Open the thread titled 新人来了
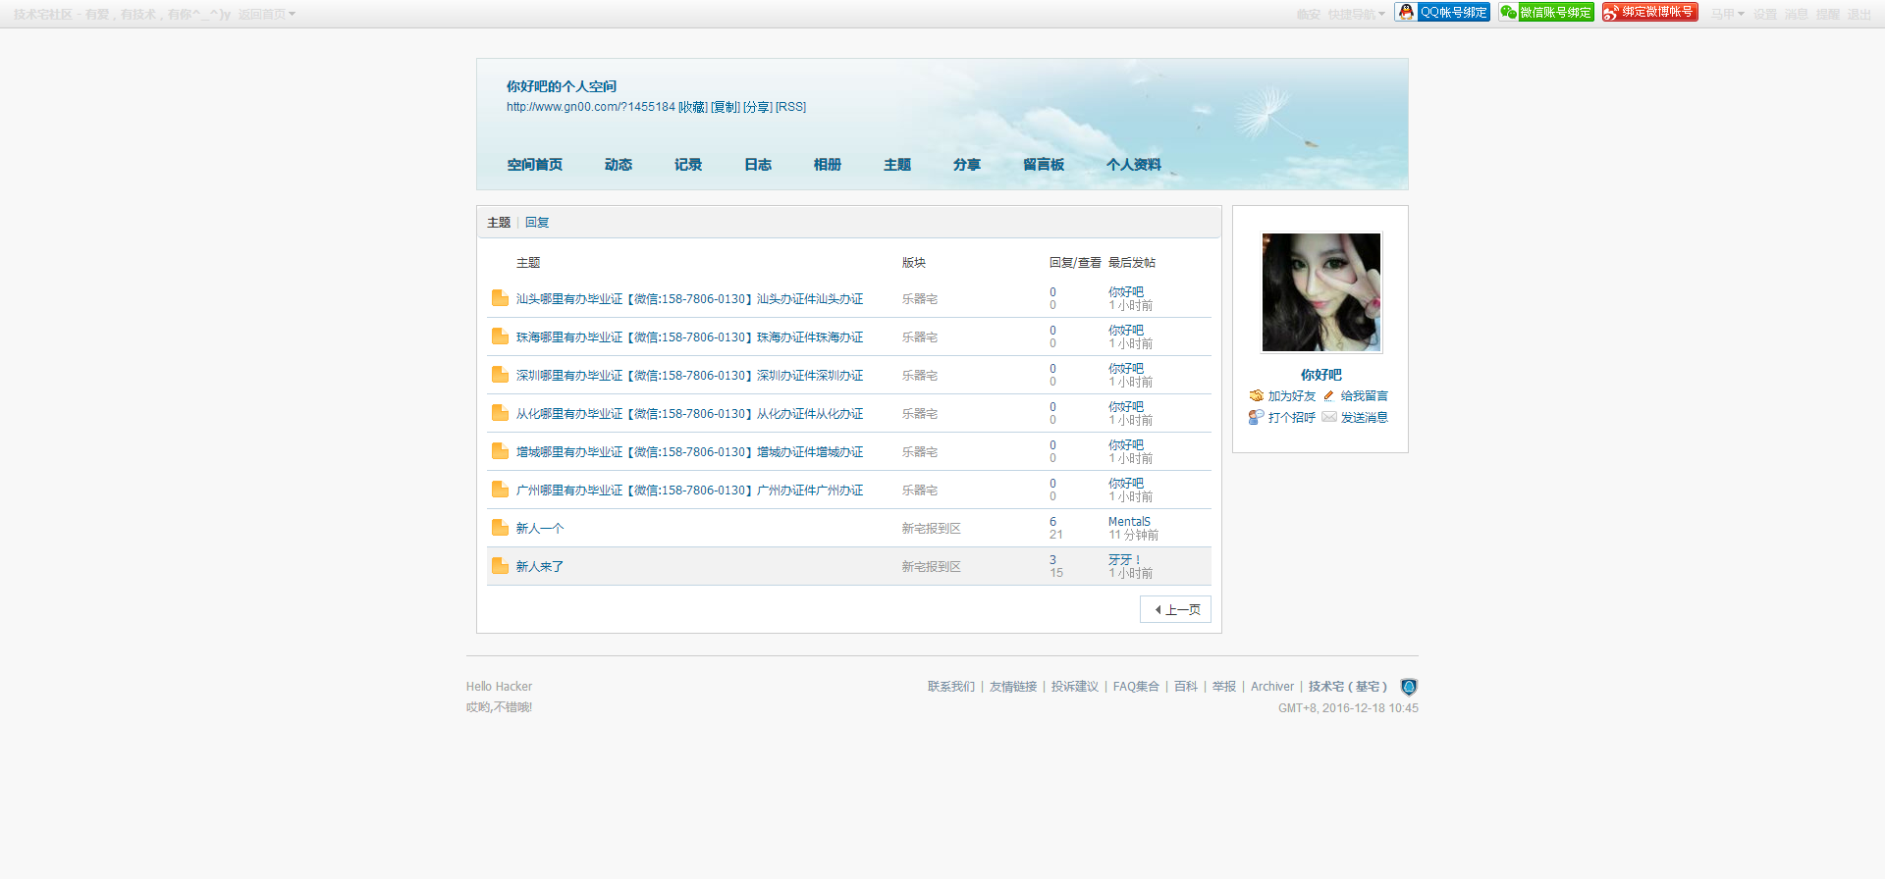The height and width of the screenshot is (879, 1885). [540, 567]
